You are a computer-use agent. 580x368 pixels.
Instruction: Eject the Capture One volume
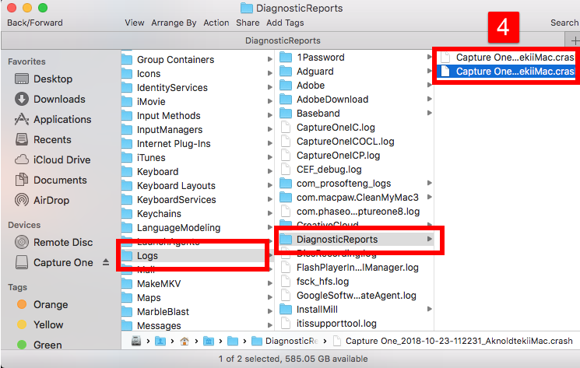(106, 263)
